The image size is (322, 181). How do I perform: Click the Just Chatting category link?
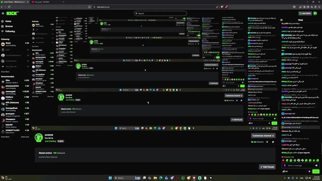(50, 141)
